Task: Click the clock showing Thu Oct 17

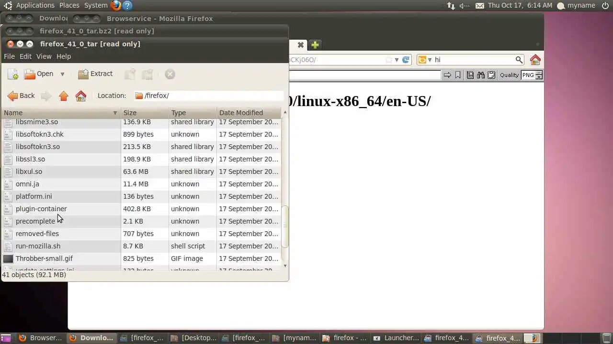Action: click(520, 5)
